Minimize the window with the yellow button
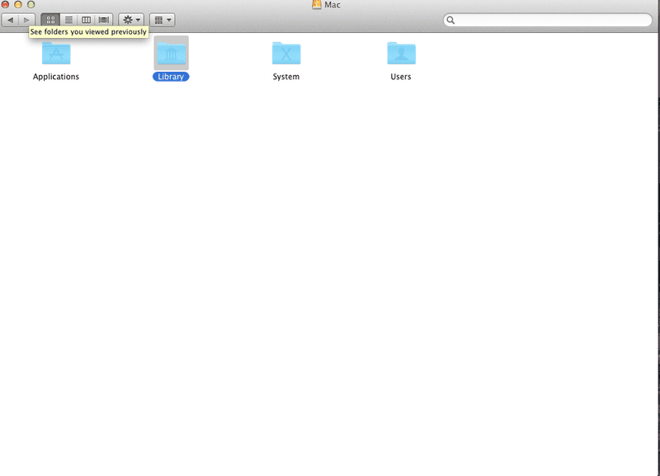The height and width of the screenshot is (476, 660). (x=18, y=4)
